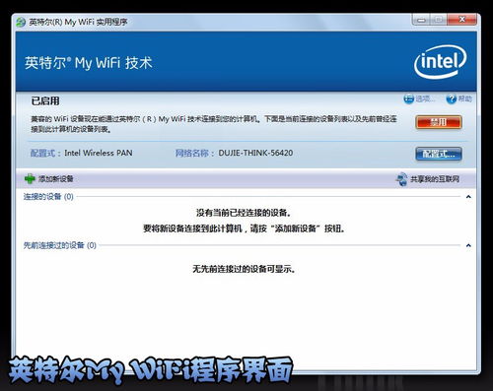
Task: Open the 选项... options link
Action: click(425, 98)
